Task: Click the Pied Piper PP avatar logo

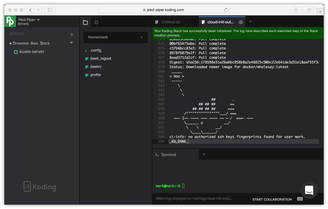Action: (10, 21)
